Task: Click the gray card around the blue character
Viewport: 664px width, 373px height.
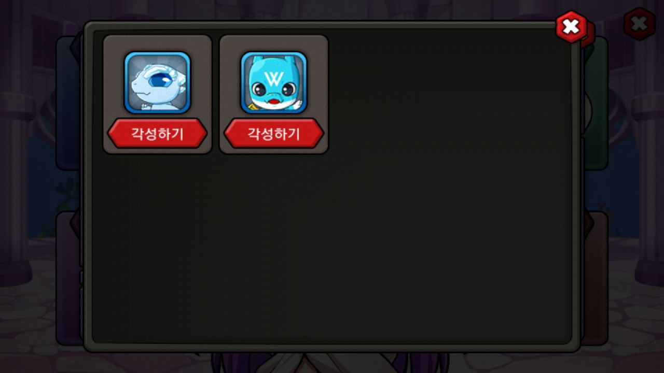Action: [274, 94]
